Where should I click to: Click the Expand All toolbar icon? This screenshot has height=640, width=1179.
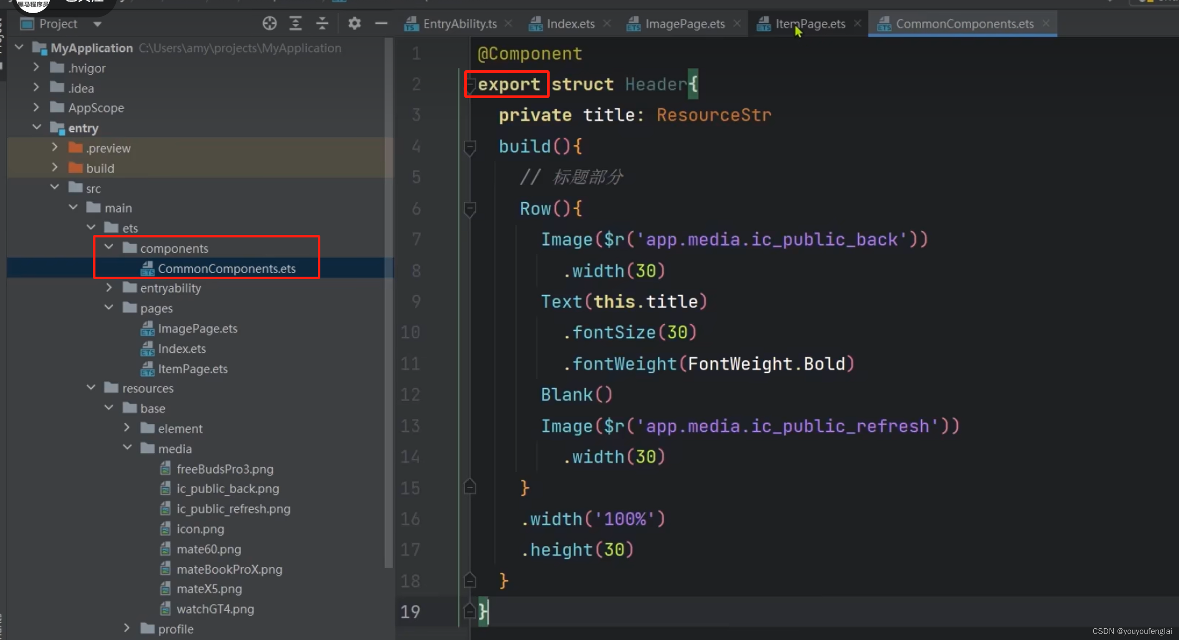(x=296, y=24)
